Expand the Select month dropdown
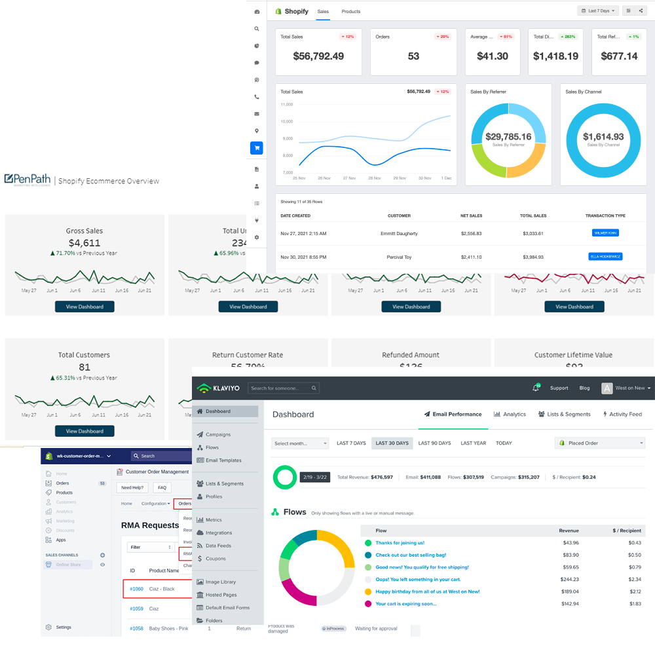 [x=300, y=443]
